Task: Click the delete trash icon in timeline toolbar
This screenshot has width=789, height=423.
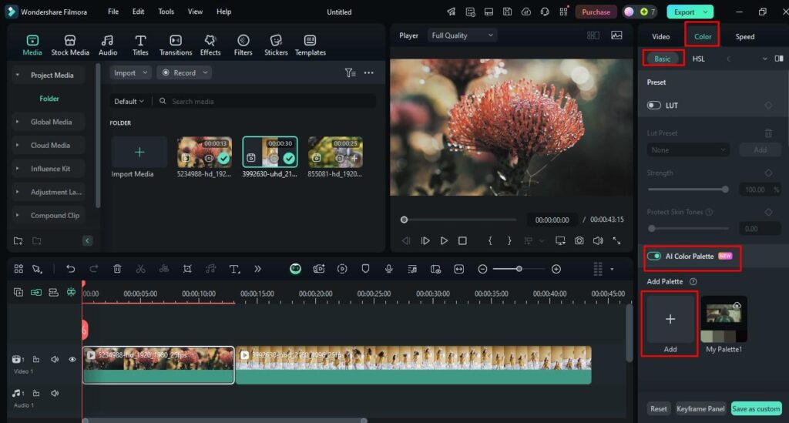Action: (117, 269)
